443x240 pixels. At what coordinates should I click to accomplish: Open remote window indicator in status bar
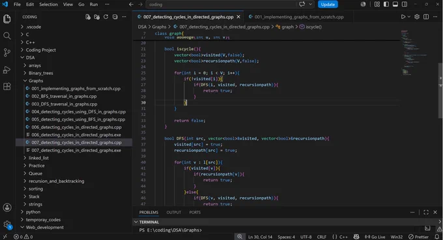[5, 237]
